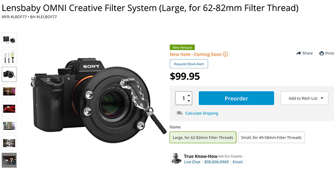336x173 pixels.
Task: Click the Share arrow icon
Action: click(x=299, y=53)
